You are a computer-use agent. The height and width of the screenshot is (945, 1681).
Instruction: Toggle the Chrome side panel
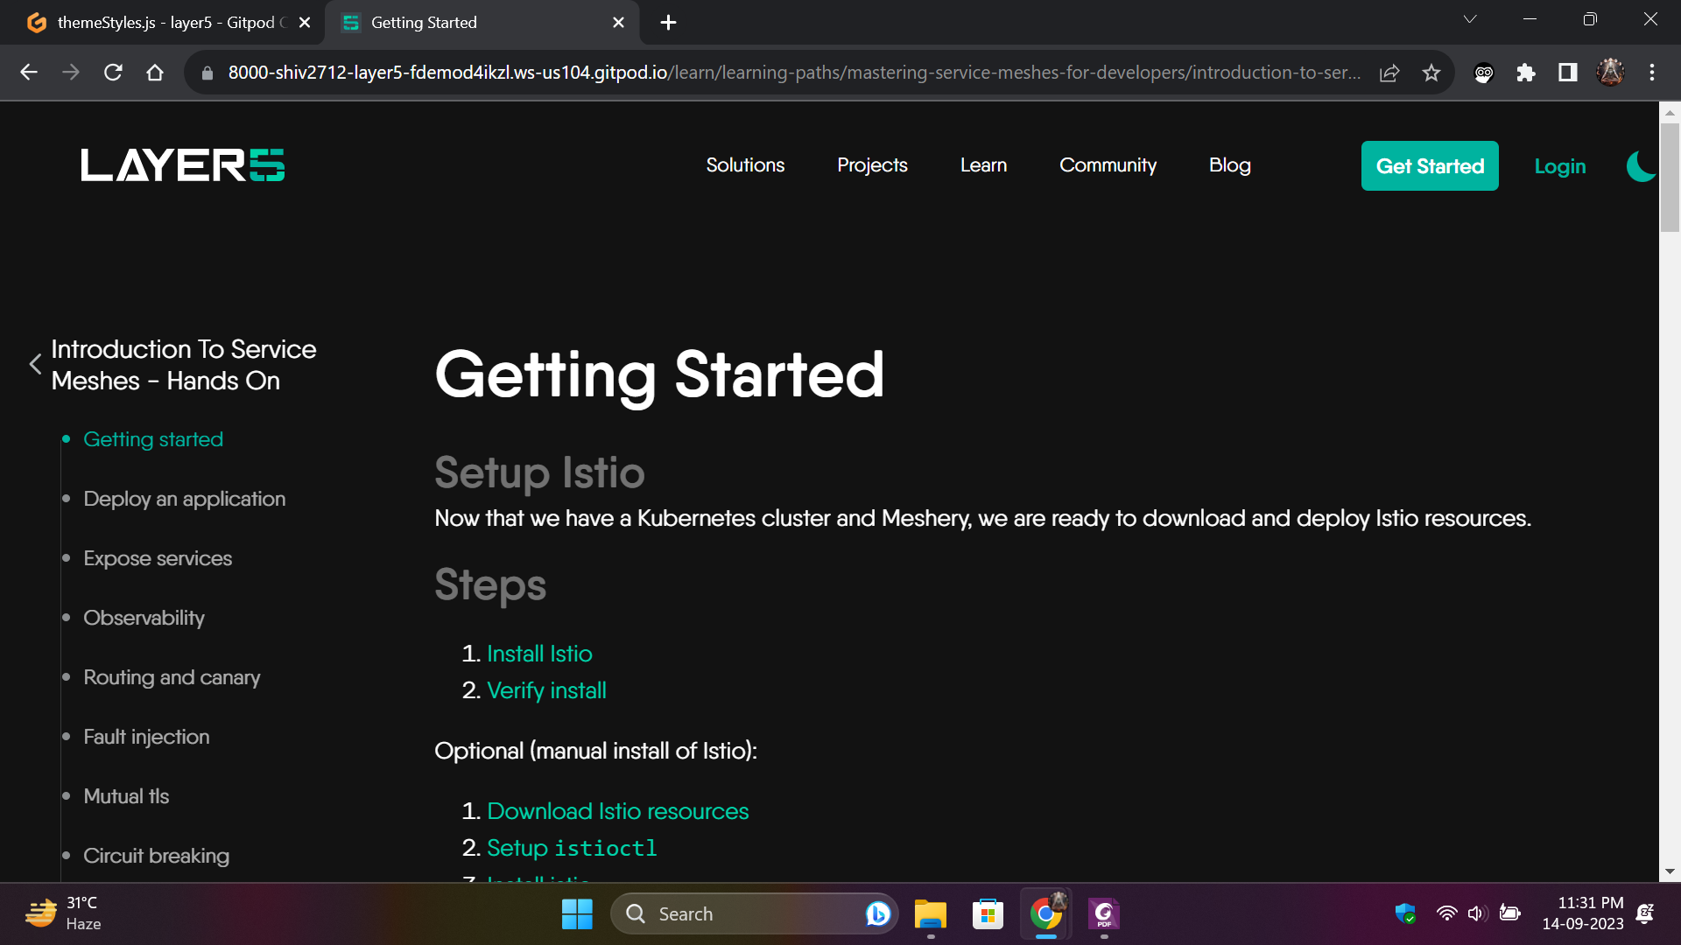(1568, 73)
